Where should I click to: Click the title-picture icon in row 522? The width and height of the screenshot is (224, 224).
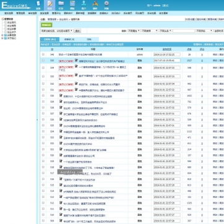coord(61,143)
